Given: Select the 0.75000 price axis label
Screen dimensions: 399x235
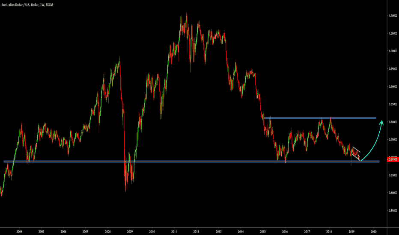Looking at the screenshot, I should (x=393, y=140).
